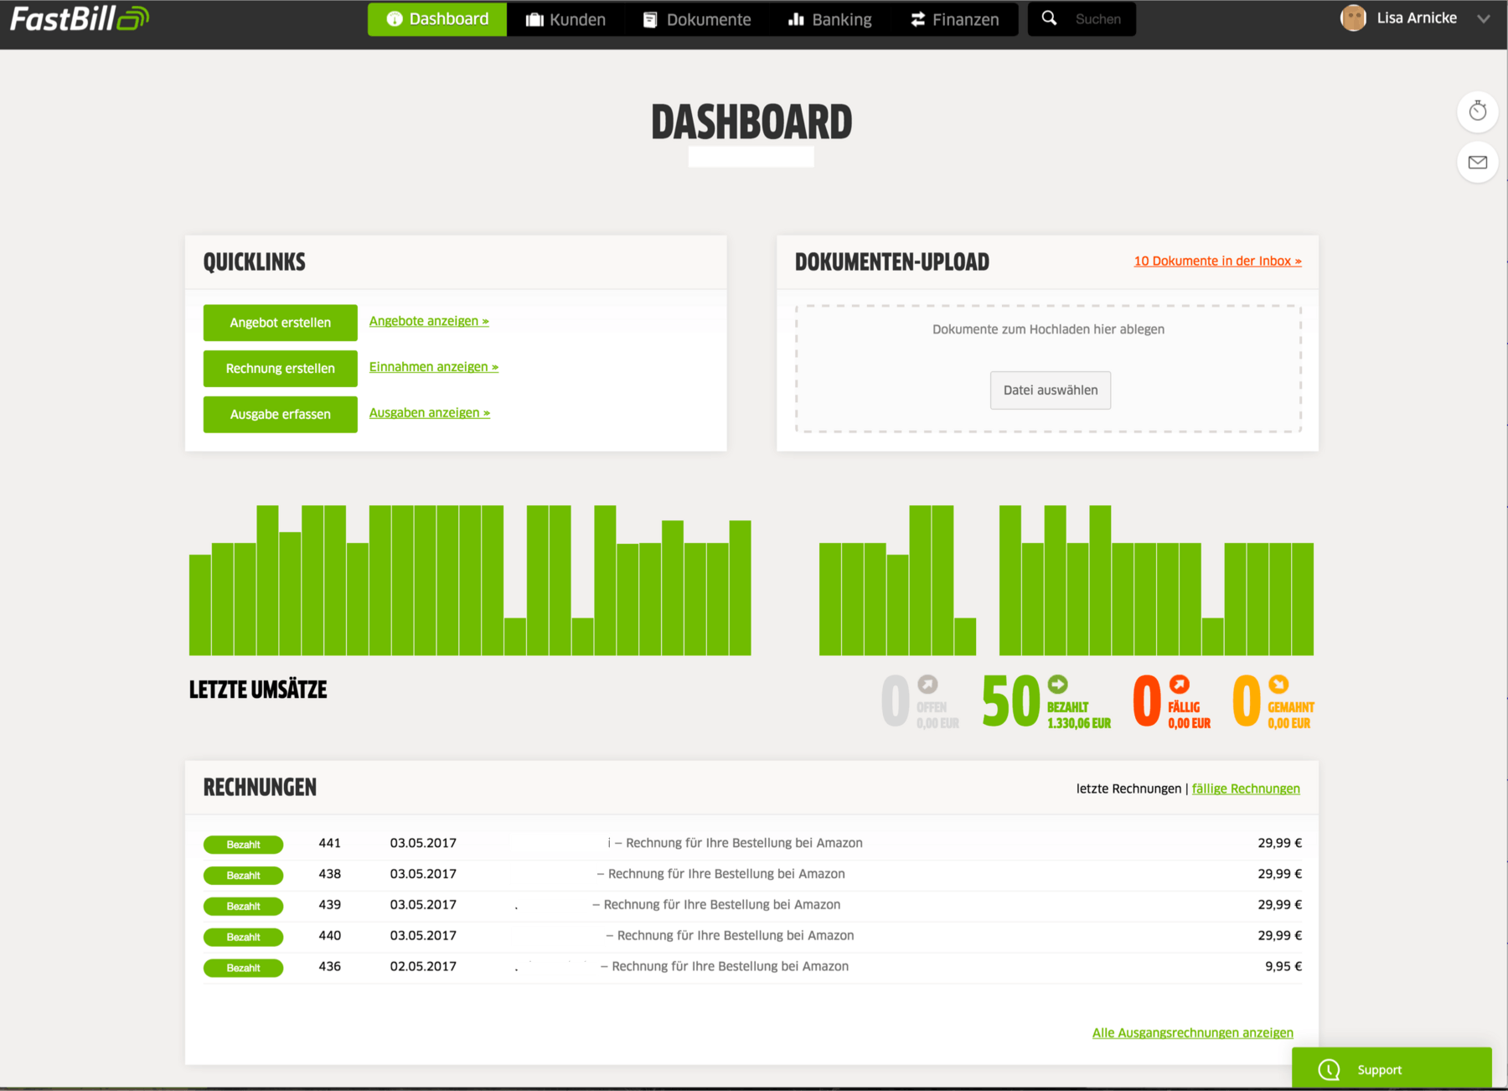Select invoice number 438
Image resolution: width=1508 pixels, height=1091 pixels.
[x=330, y=874]
